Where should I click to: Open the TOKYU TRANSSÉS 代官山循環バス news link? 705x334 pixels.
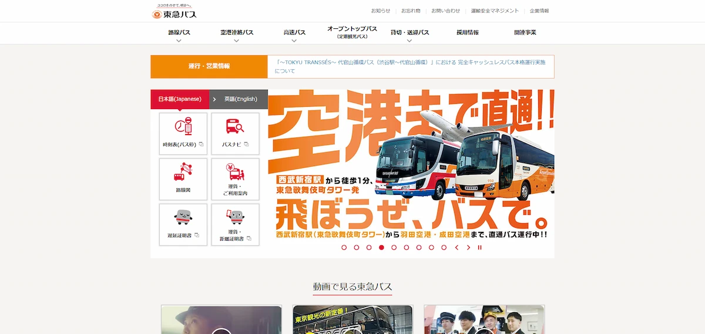point(410,66)
